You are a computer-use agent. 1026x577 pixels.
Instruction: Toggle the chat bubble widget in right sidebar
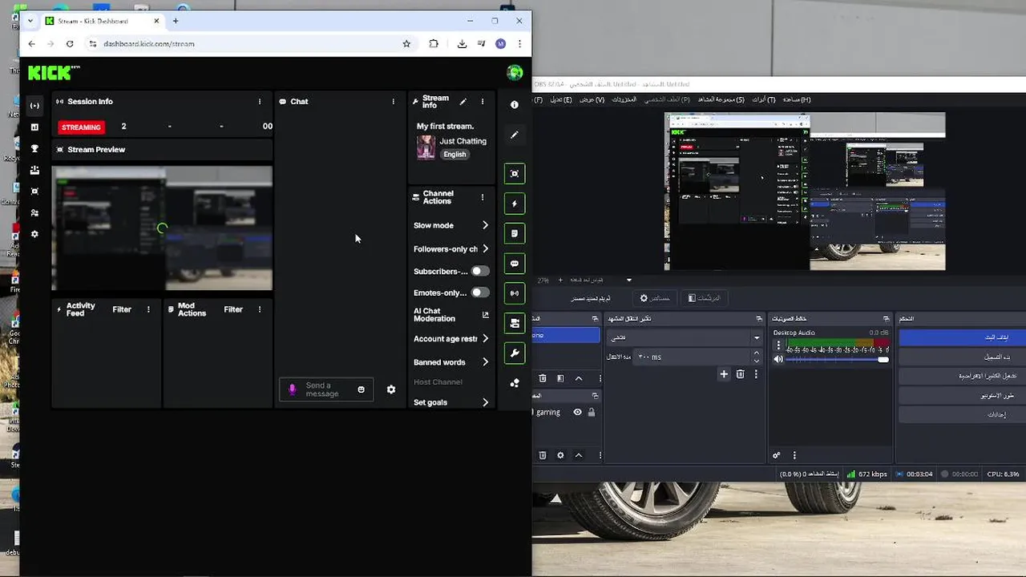pyautogui.click(x=515, y=264)
